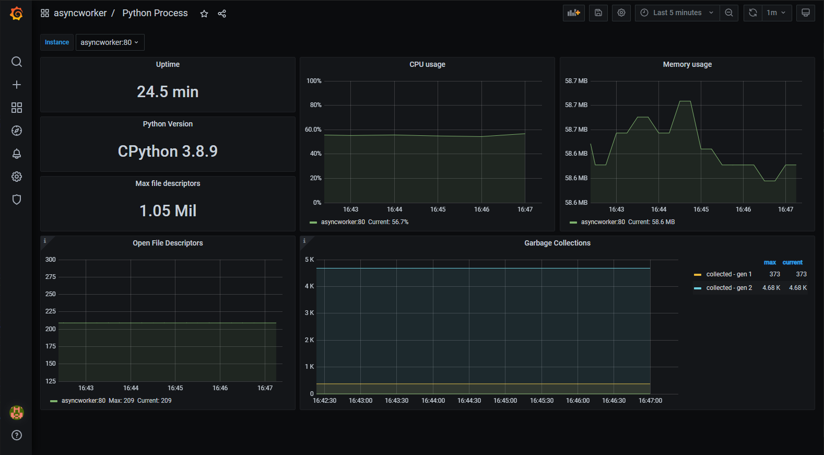The image size is (824, 455).
Task: Toggle the collected - gen 2 legend series
Action: pyautogui.click(x=729, y=288)
